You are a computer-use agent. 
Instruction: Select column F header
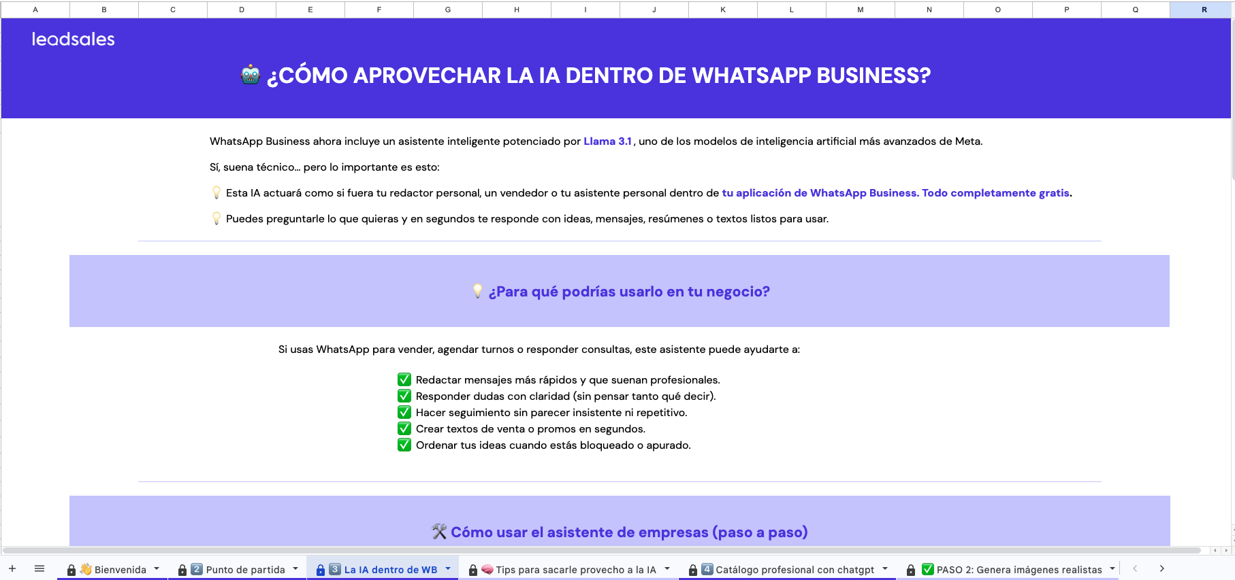379,10
